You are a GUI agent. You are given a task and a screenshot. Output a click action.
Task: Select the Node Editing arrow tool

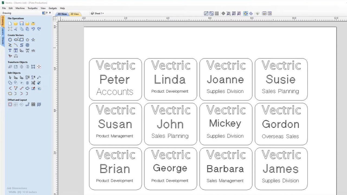click(16, 77)
